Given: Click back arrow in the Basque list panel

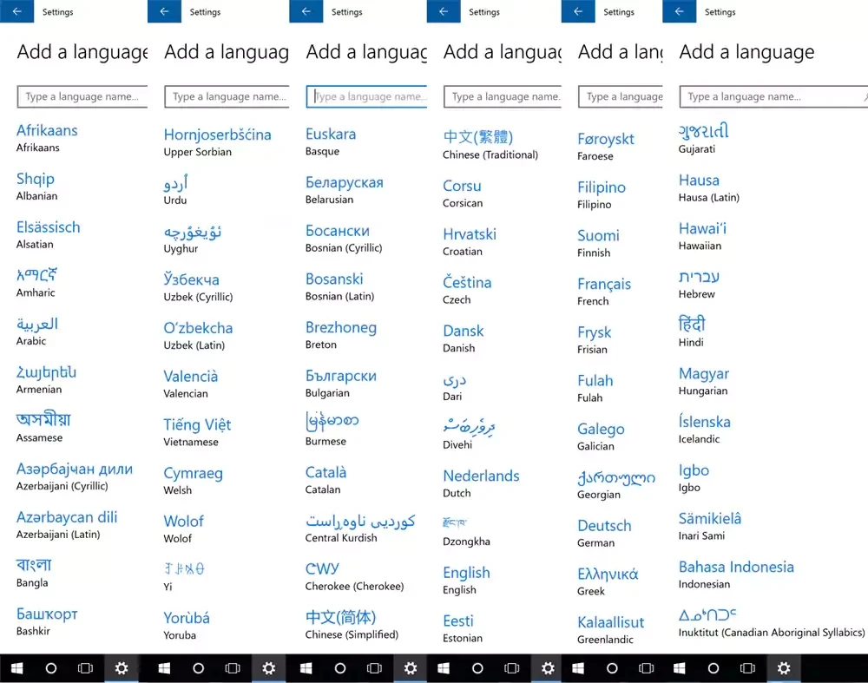Looking at the screenshot, I should [x=306, y=11].
